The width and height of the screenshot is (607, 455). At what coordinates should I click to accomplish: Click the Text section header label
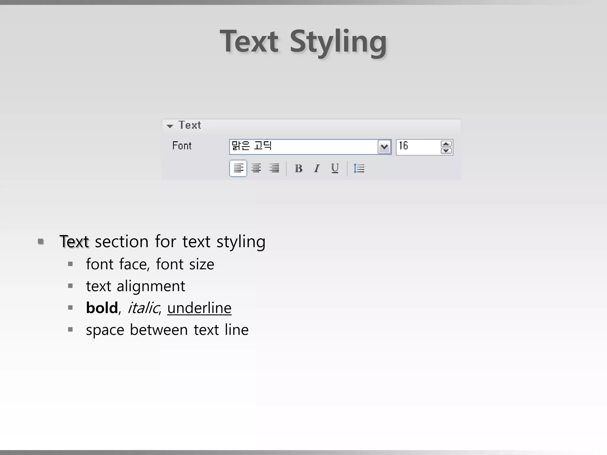[190, 125]
